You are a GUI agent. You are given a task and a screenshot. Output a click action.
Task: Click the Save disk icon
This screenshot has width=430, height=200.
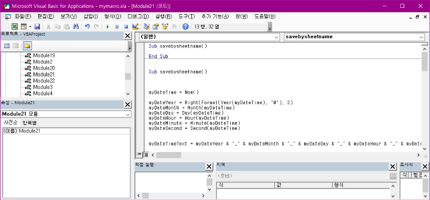37,27
